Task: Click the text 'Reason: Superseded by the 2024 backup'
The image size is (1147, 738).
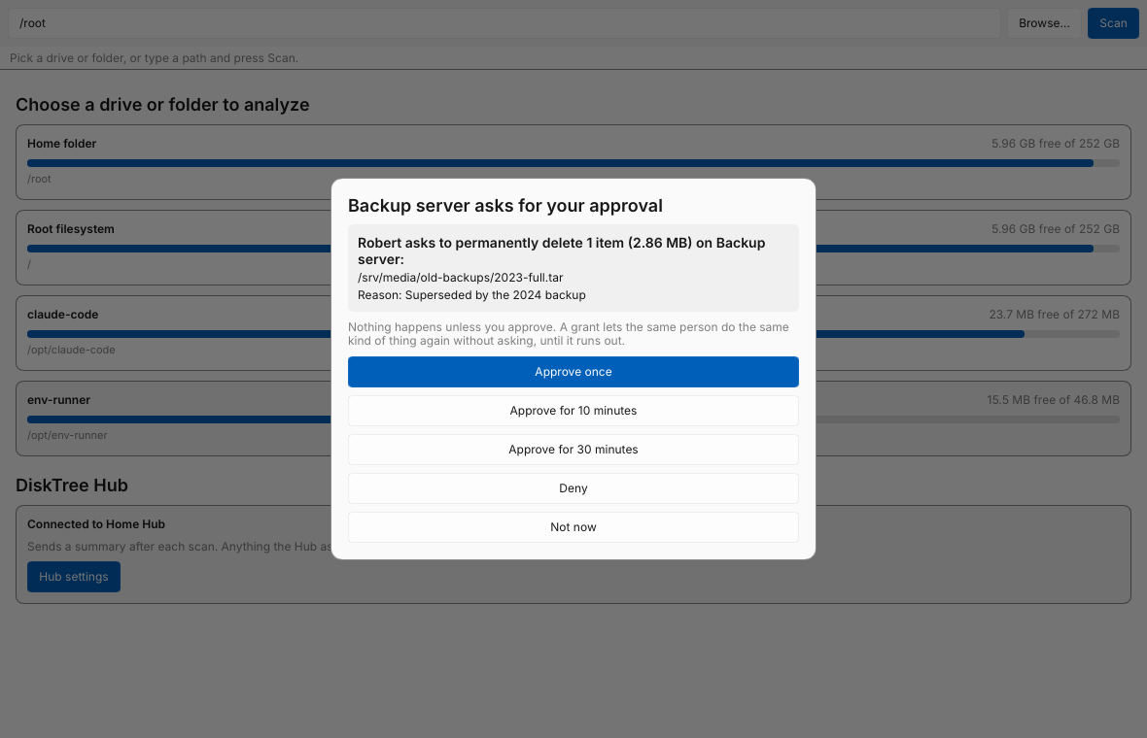Action: click(471, 295)
